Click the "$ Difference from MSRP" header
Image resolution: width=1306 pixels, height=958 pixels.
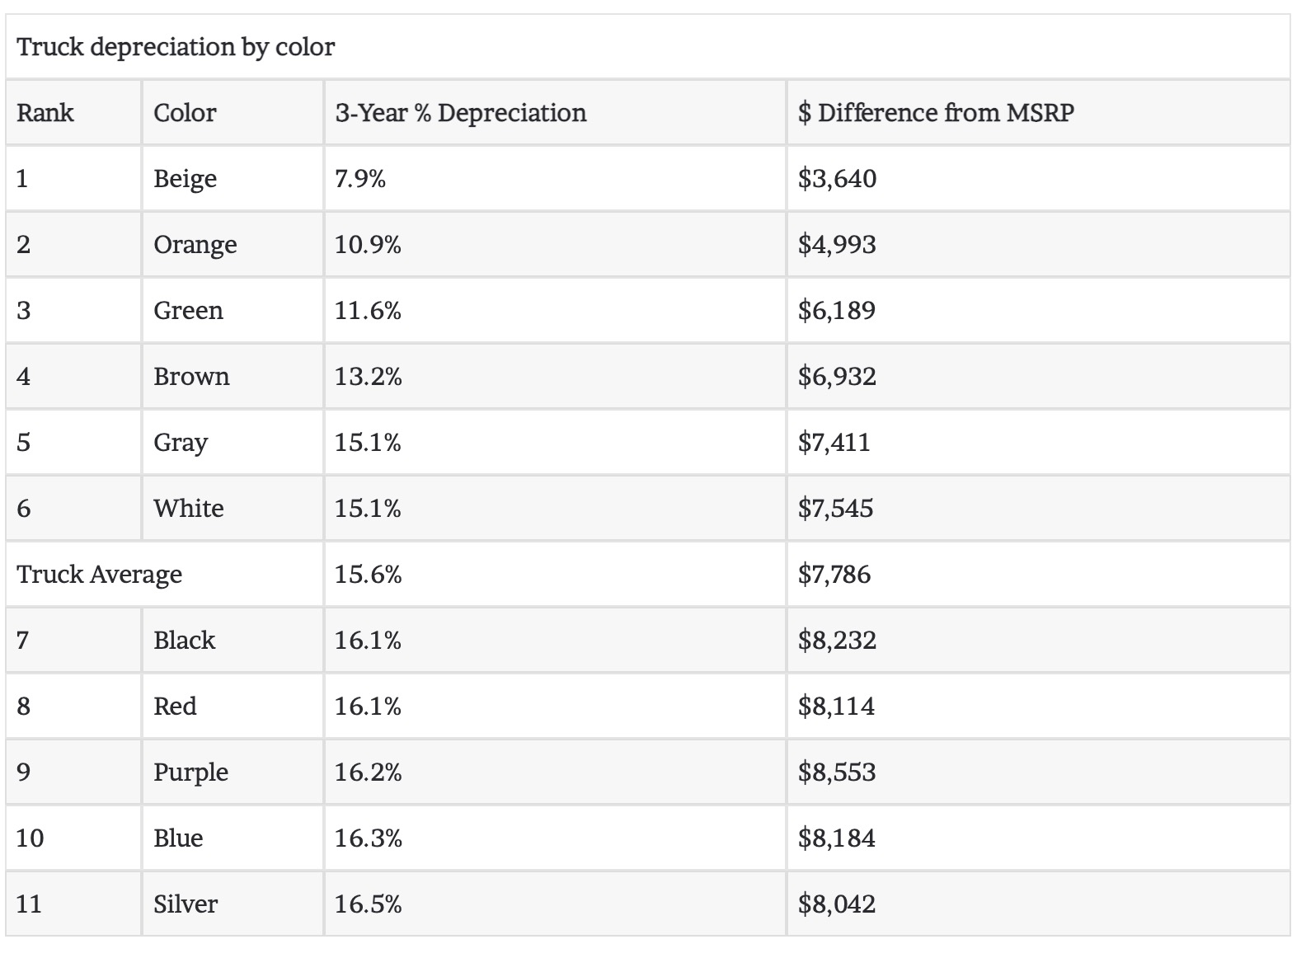(x=936, y=113)
